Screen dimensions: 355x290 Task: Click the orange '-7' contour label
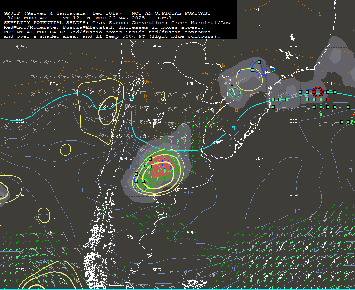click(142, 96)
